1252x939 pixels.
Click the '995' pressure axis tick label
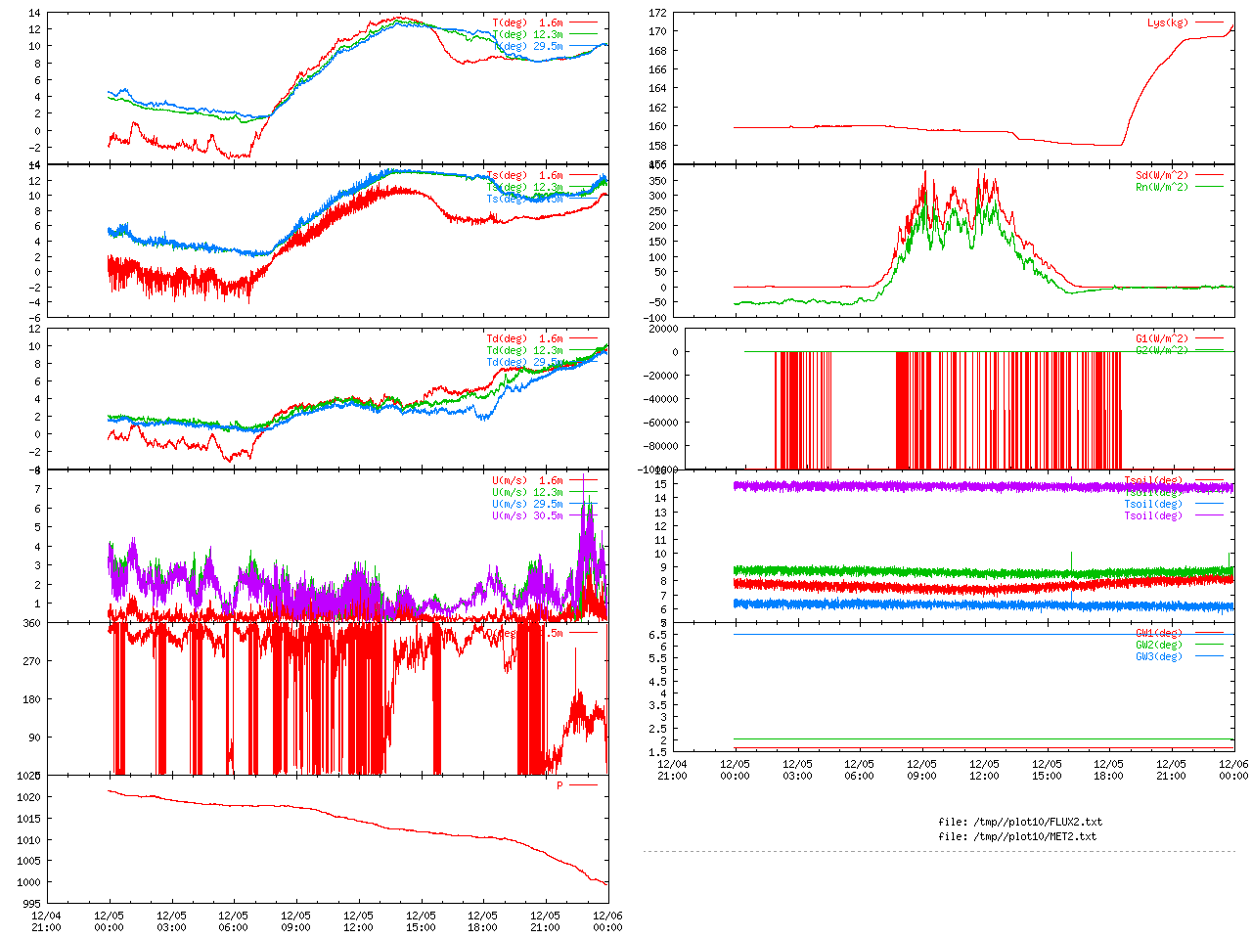[x=31, y=904]
